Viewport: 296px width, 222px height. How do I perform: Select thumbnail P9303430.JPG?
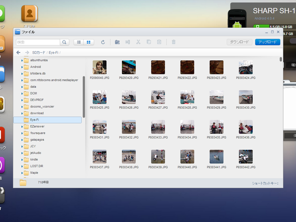tap(246, 97)
